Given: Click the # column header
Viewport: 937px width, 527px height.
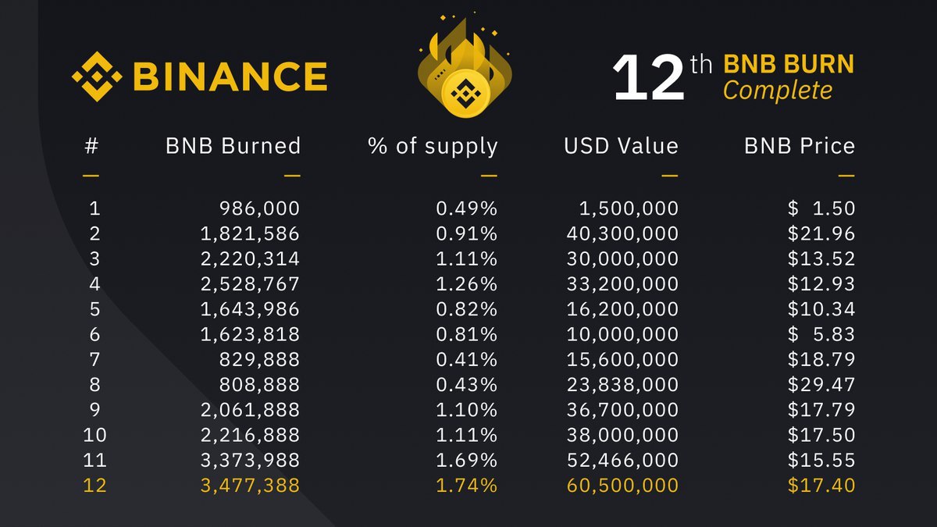Looking at the screenshot, I should coord(91,146).
